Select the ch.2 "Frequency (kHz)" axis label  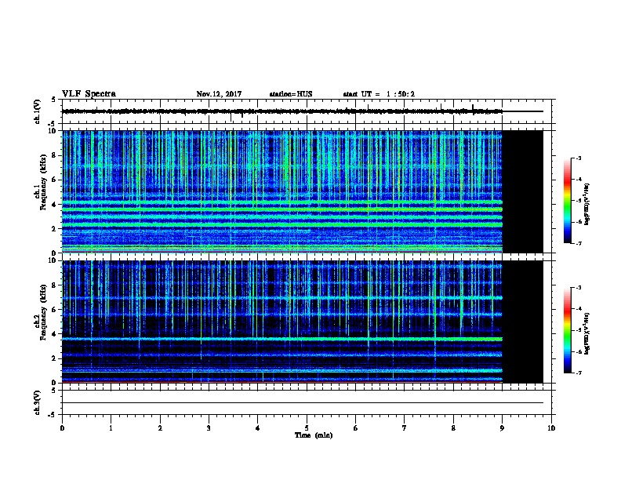(43, 312)
